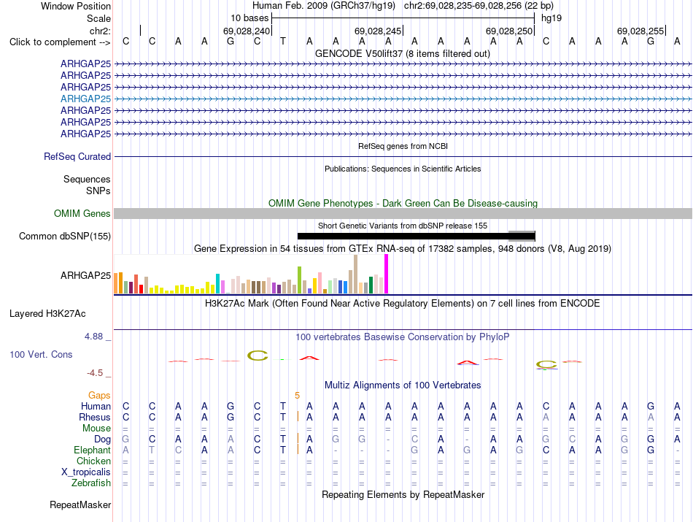Click the Mouse species label
693x522 pixels.
coord(96,429)
